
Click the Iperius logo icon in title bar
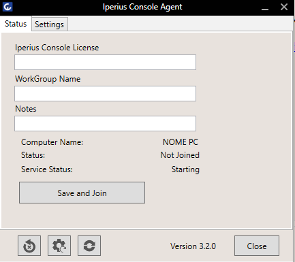click(7, 7)
